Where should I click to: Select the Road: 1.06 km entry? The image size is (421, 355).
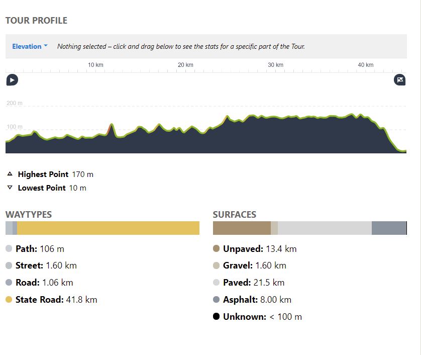tap(44, 283)
